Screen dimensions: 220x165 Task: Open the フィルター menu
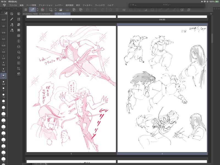click(x=87, y=5)
